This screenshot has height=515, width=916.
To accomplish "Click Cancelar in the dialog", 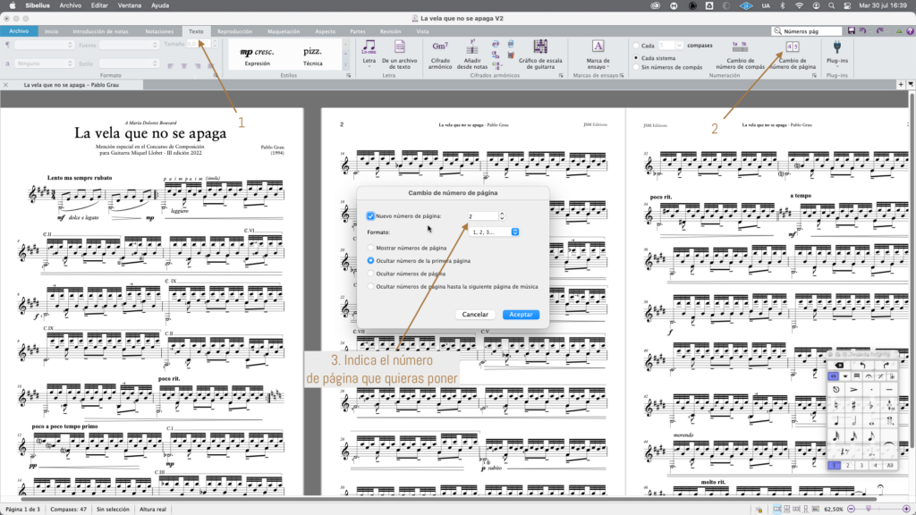I will [474, 315].
